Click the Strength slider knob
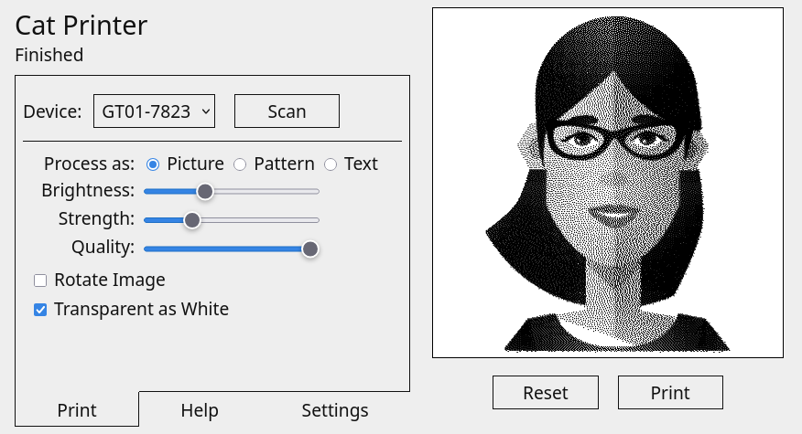Image resolution: width=802 pixels, height=434 pixels. (192, 220)
